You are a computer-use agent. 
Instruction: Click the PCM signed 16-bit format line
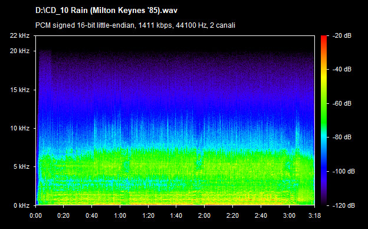click(135, 25)
